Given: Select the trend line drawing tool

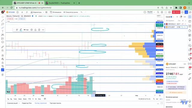Looking at the screenshot, I should coord(3,20).
